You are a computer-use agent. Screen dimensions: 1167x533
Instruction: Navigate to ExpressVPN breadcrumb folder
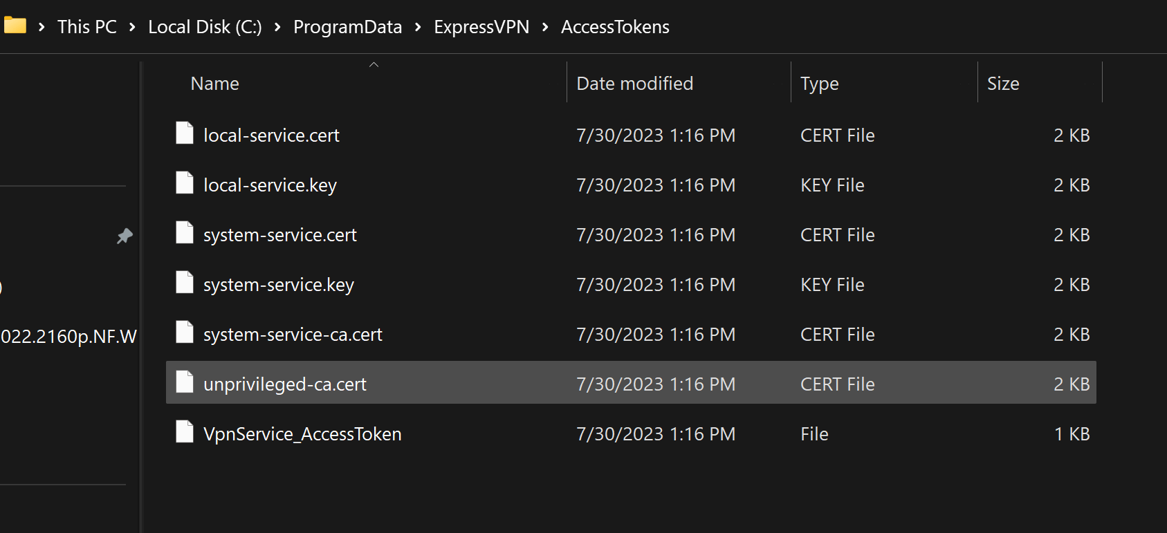481,27
